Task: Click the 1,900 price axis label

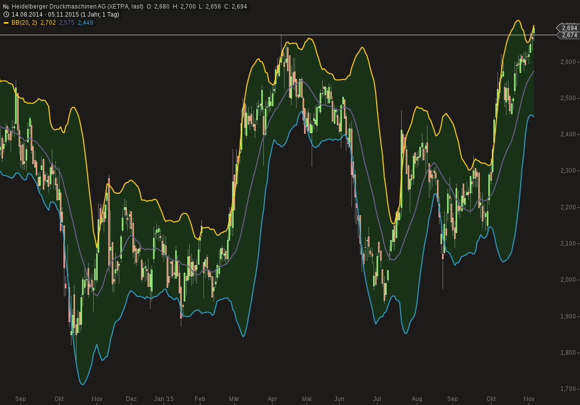Action: point(568,316)
